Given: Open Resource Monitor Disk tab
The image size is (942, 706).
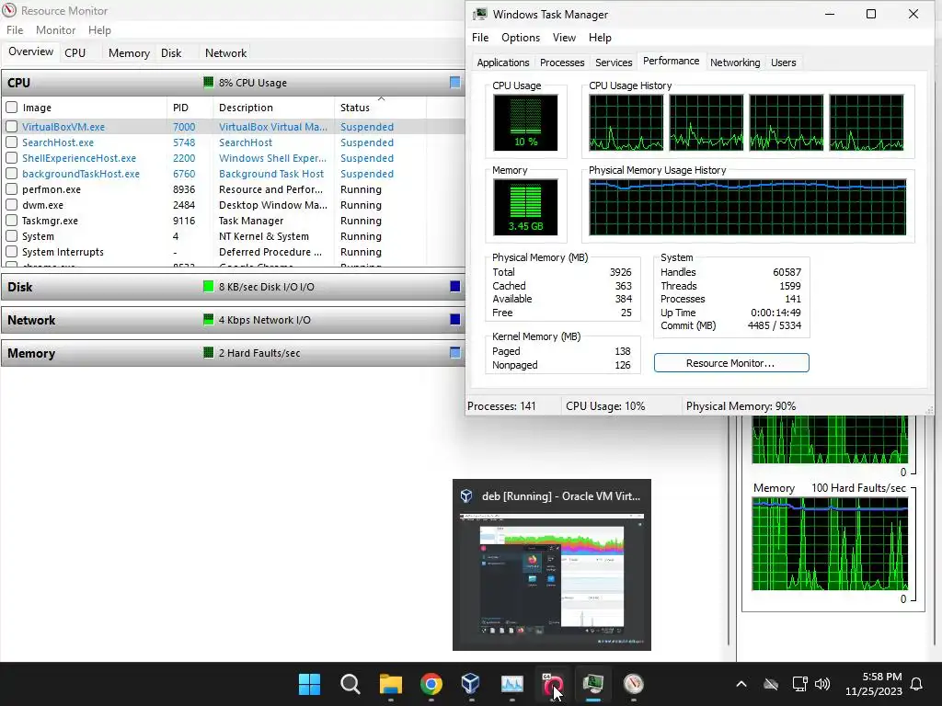Looking at the screenshot, I should pos(171,52).
